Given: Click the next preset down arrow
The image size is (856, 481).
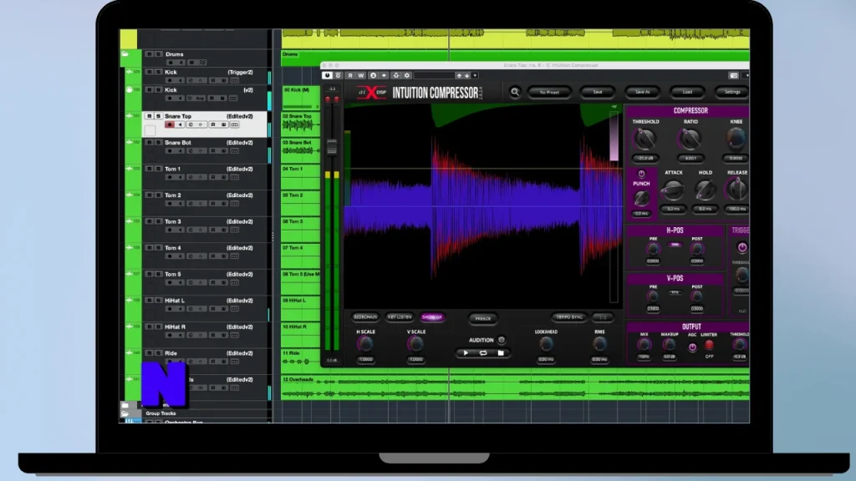Looking at the screenshot, I should 466,76.
